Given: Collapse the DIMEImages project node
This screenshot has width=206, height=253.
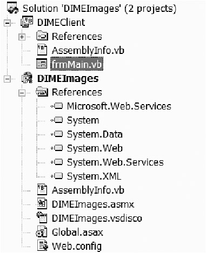Looking at the screenshot, I should tap(7, 79).
